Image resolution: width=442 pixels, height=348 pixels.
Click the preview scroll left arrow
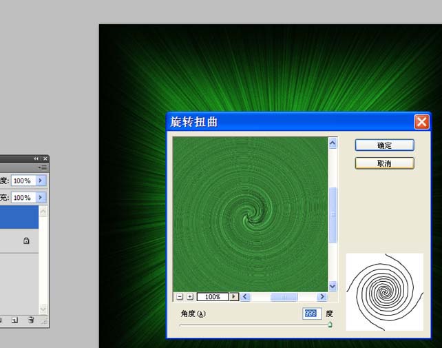(x=245, y=296)
